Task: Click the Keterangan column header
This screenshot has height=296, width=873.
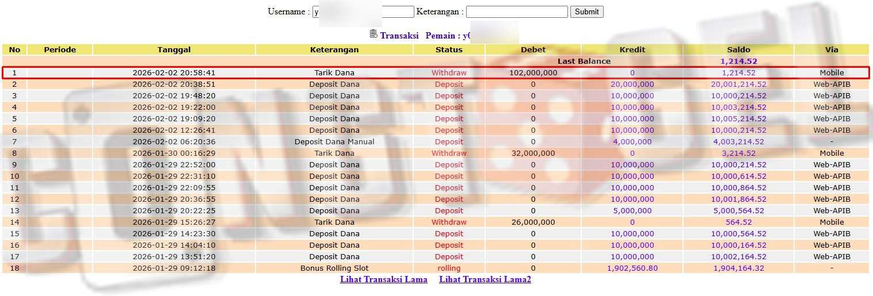Action: [334, 49]
